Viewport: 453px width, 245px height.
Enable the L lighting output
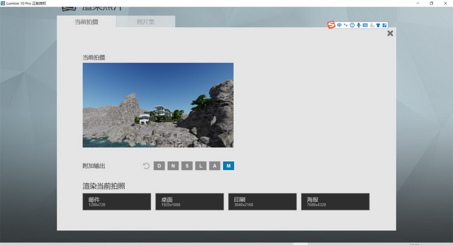point(201,166)
